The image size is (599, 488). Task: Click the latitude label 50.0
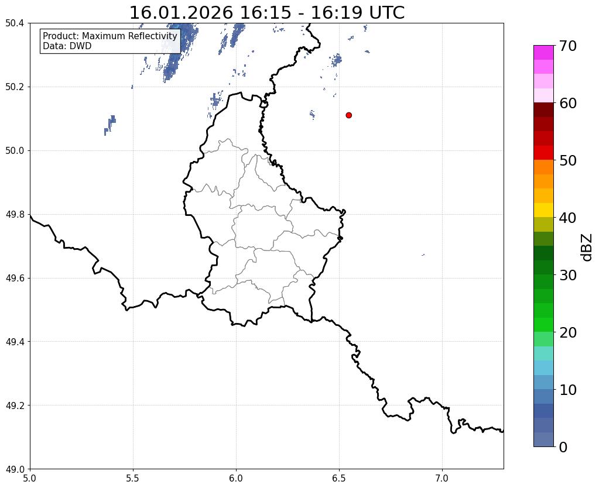pos(15,151)
